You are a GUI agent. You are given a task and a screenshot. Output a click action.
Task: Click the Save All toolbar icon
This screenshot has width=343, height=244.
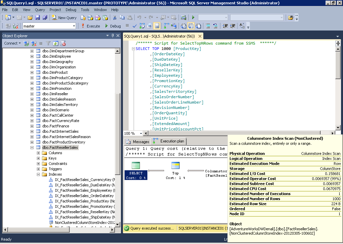[45, 17]
